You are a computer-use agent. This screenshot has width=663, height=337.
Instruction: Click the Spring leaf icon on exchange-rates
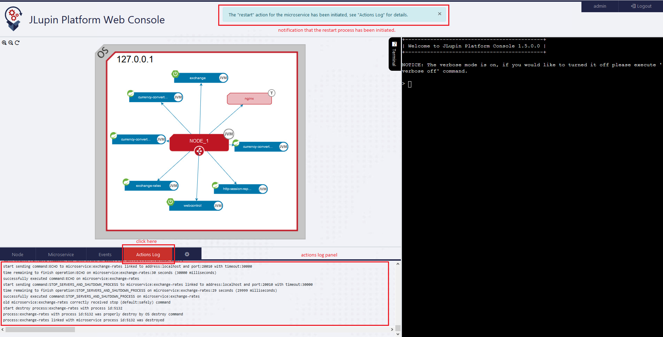click(x=126, y=182)
